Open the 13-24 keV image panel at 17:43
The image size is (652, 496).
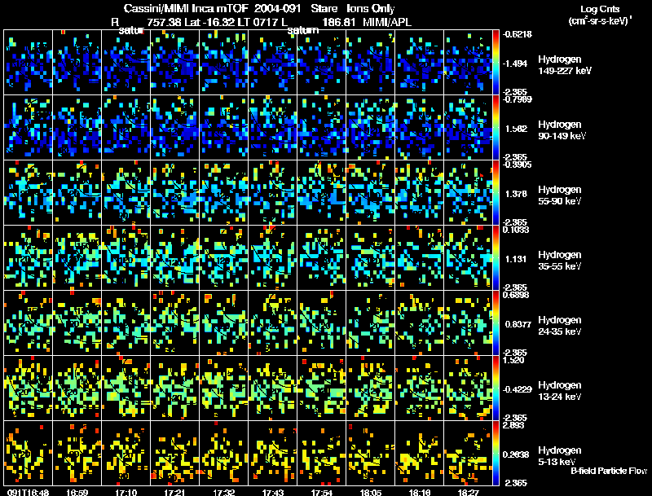tap(273, 388)
